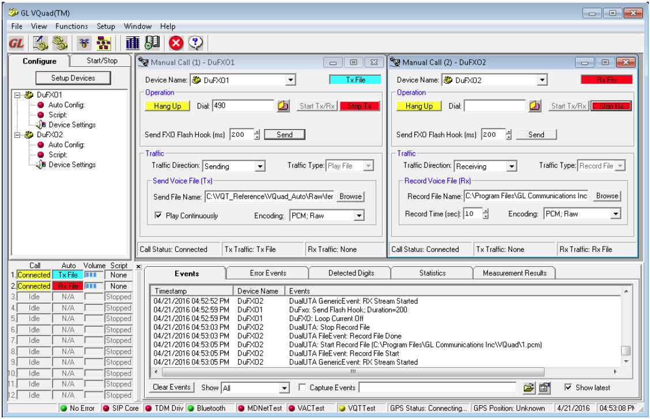
Task: Click the blue bug toolbar icon
Action: pos(84,43)
